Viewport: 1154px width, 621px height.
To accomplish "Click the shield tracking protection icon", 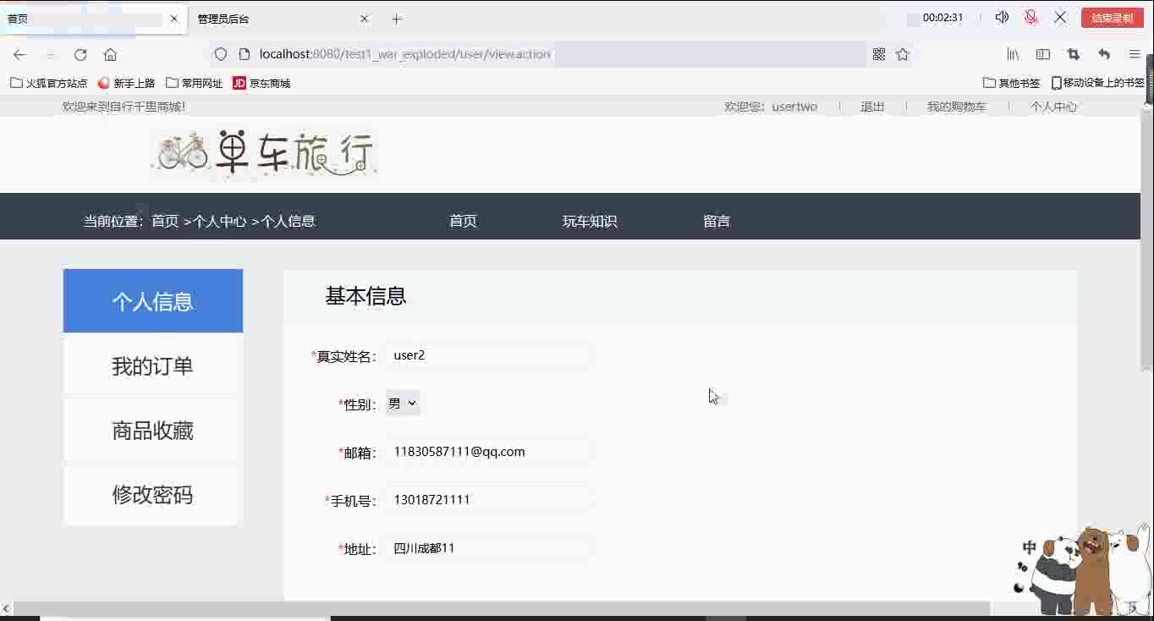I will pos(221,54).
